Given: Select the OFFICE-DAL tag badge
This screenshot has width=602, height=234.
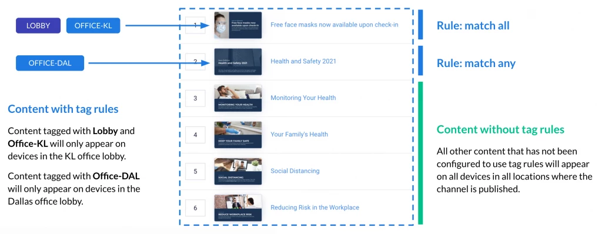Looking at the screenshot, I should pos(50,63).
